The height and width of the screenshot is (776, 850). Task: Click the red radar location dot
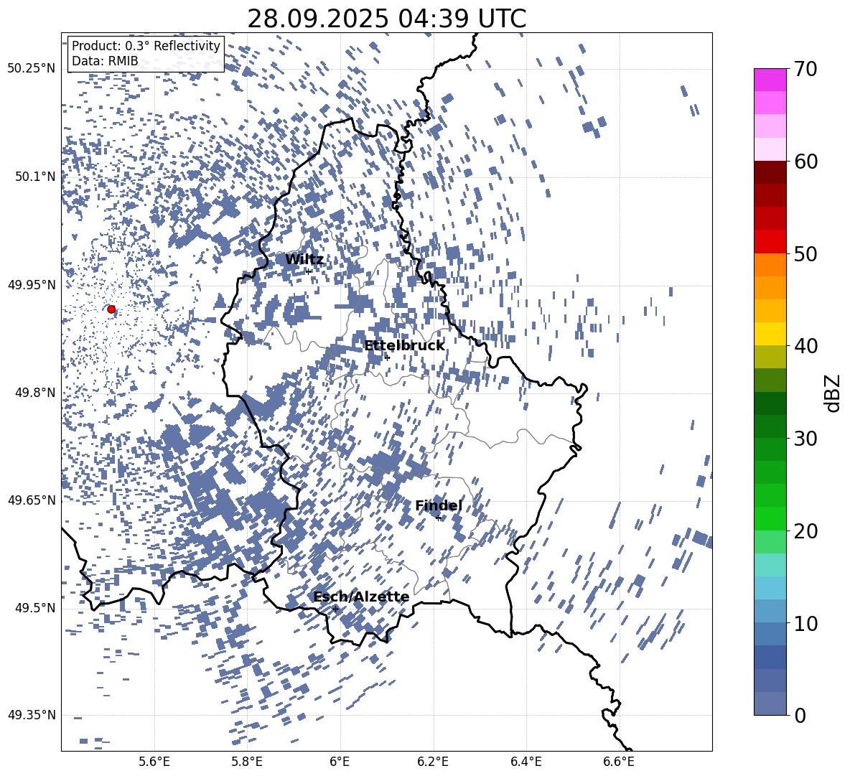(111, 309)
